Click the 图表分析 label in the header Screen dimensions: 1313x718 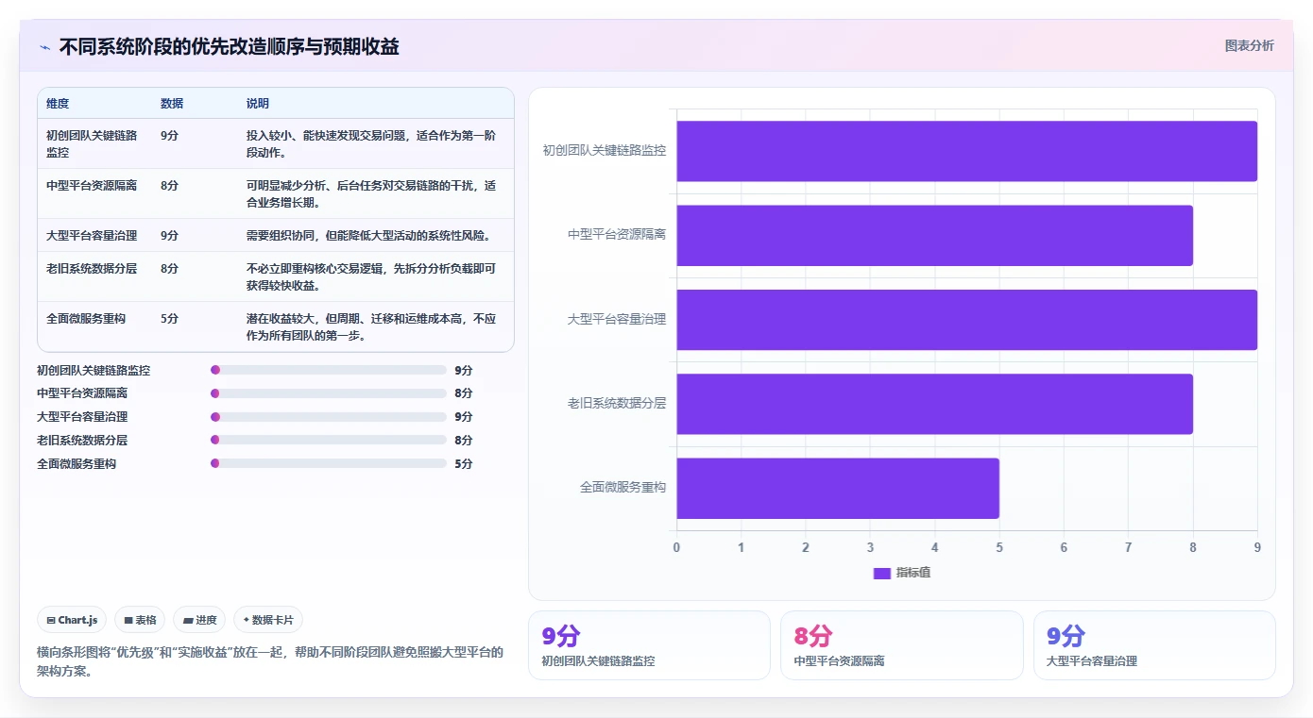(1249, 45)
